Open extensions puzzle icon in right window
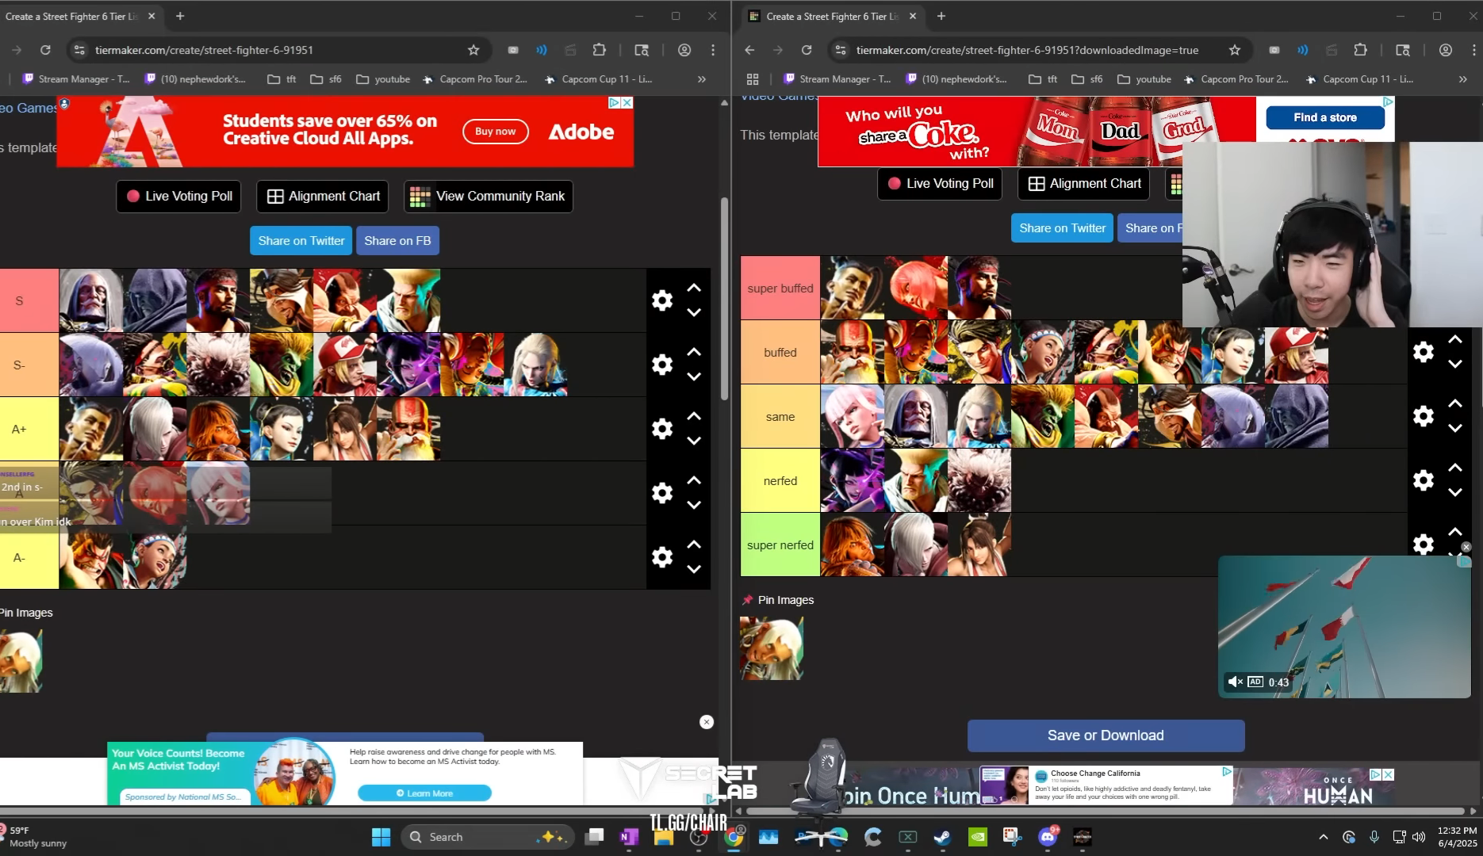The width and height of the screenshot is (1483, 856). pyautogui.click(x=1360, y=50)
